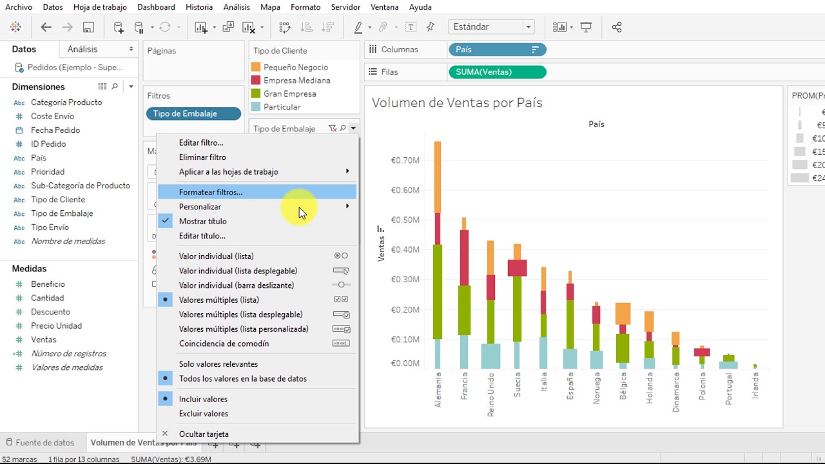This screenshot has height=464, width=825.
Task: Enter presentation mode
Action: (586, 27)
